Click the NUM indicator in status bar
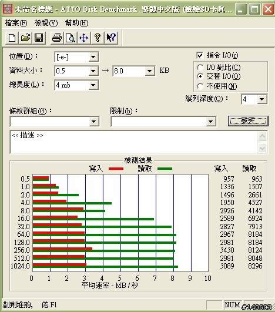The image size is (275, 312). (x=233, y=304)
